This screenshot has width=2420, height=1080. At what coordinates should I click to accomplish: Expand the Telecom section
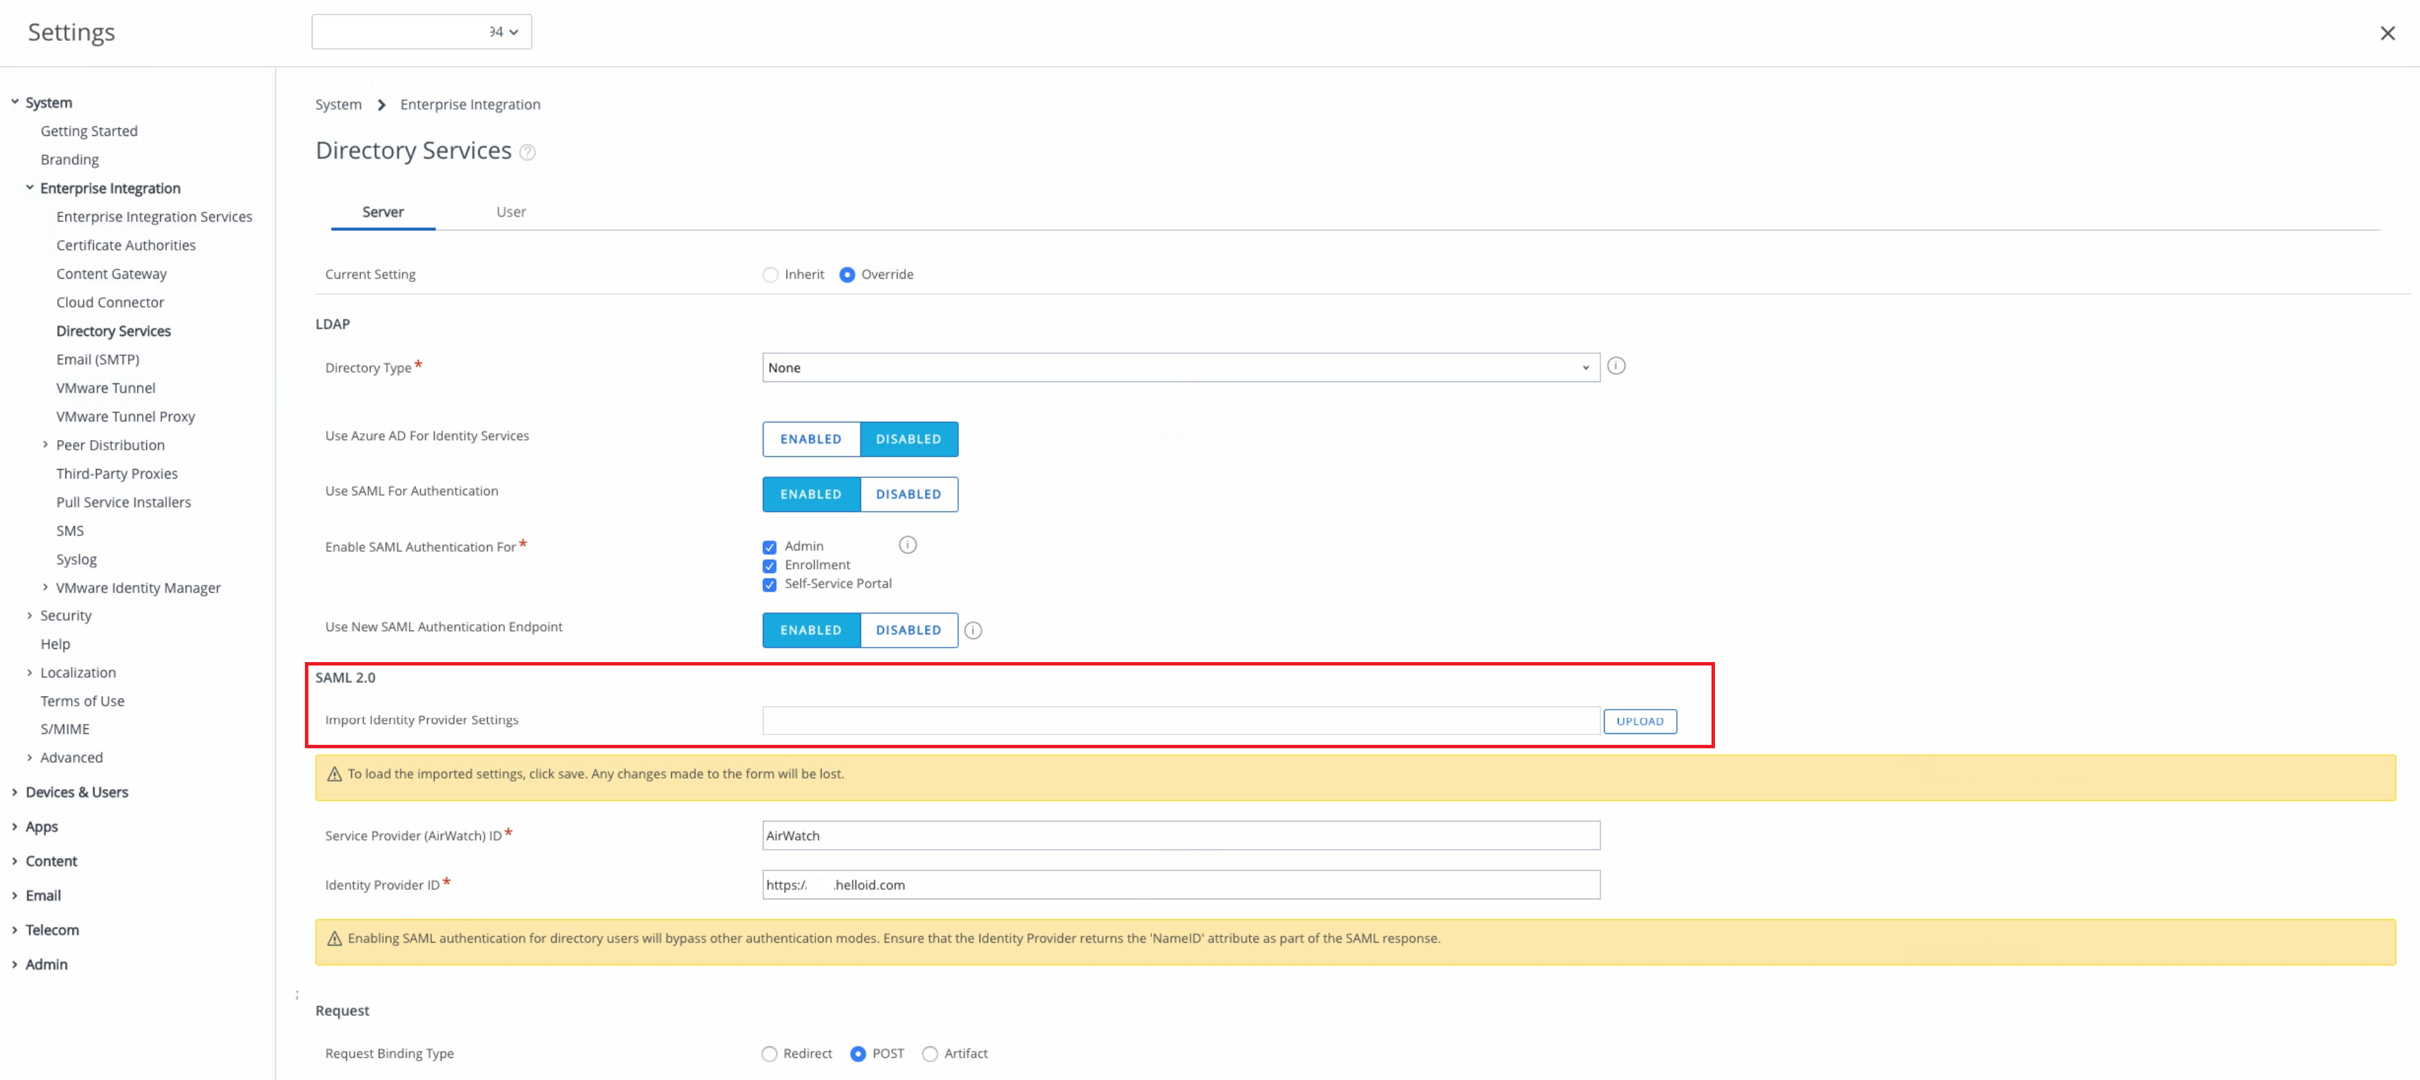click(x=15, y=930)
